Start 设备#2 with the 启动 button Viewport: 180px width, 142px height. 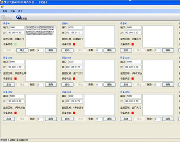67,50
